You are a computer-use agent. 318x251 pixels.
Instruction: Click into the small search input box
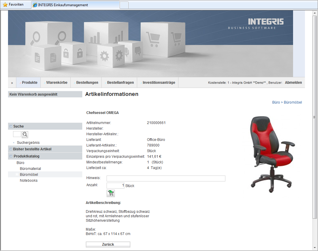(17, 134)
